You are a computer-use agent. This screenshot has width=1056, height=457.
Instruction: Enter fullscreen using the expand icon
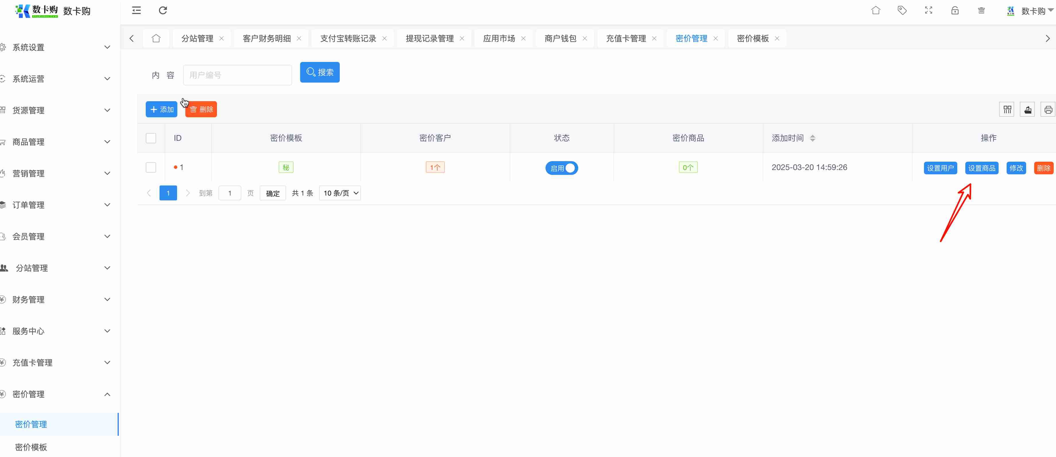point(929,10)
